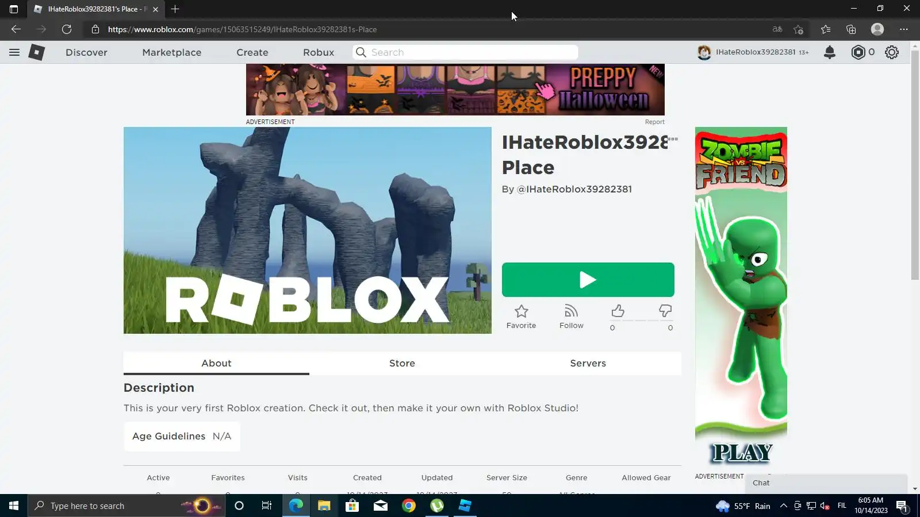Go back to the previous page
The height and width of the screenshot is (517, 920).
[16, 29]
